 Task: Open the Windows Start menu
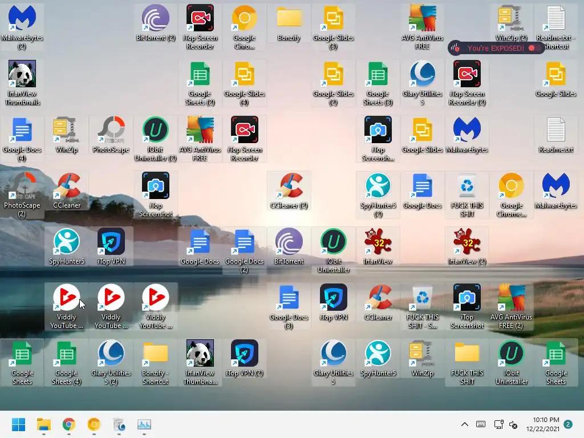coord(18,424)
